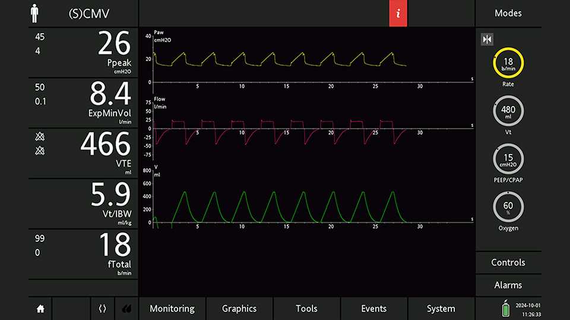Adjust the Rate 18 b/min dial
Image resolution: width=570 pixels, height=320 pixels.
pos(508,63)
